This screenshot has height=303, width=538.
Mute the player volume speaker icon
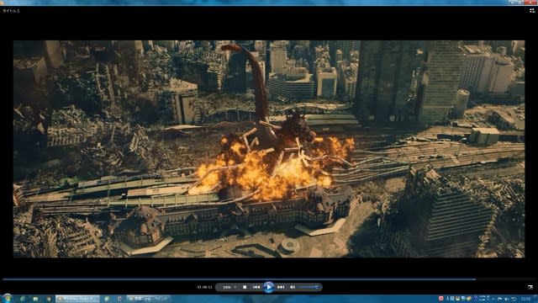[293, 287]
